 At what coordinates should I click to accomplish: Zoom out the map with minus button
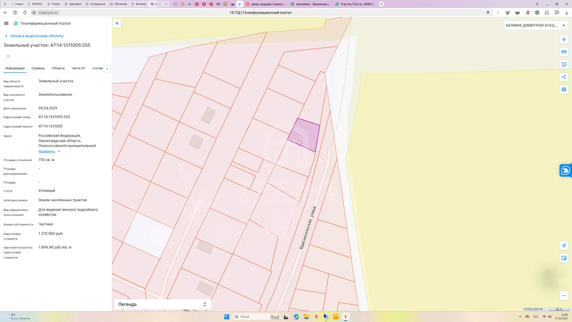pos(564,296)
